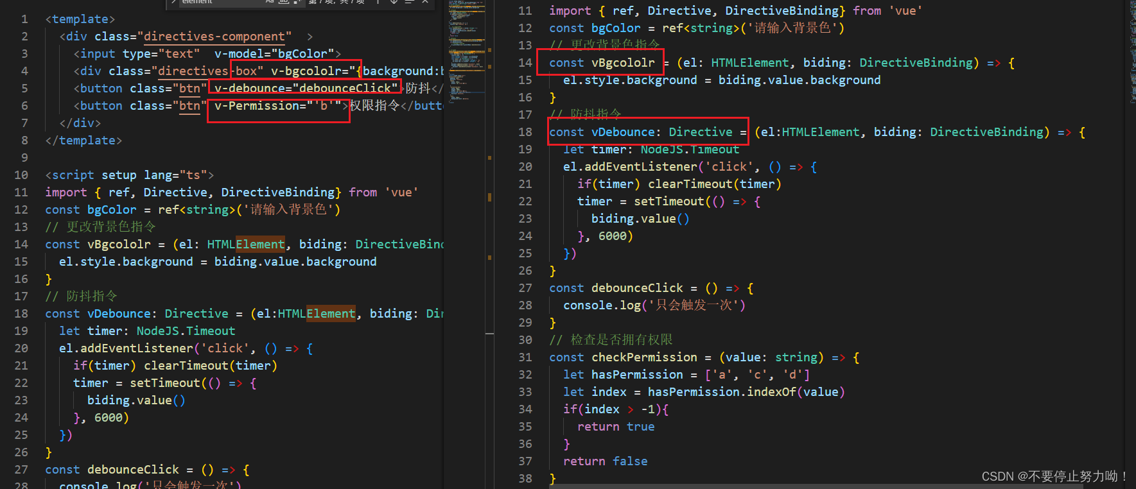Screen dimensions: 1136x489
Task: Click the Directive type on line 18, right editor
Action: coord(701,132)
